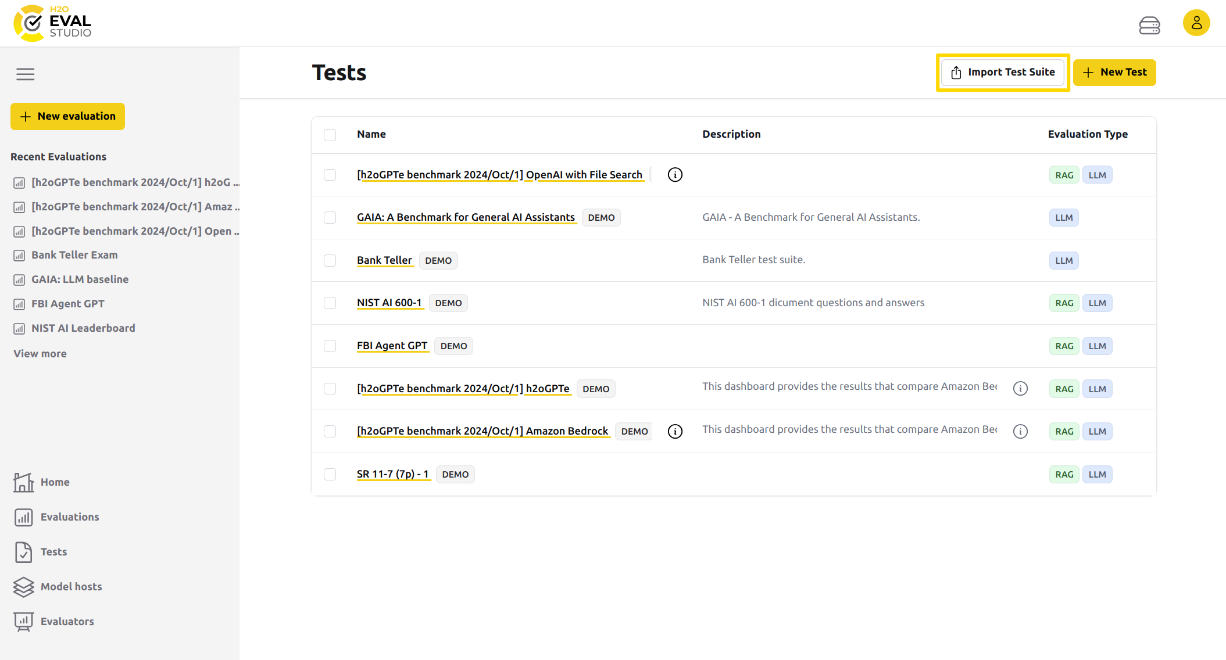
Task: Click the New Test button
Action: (1114, 72)
